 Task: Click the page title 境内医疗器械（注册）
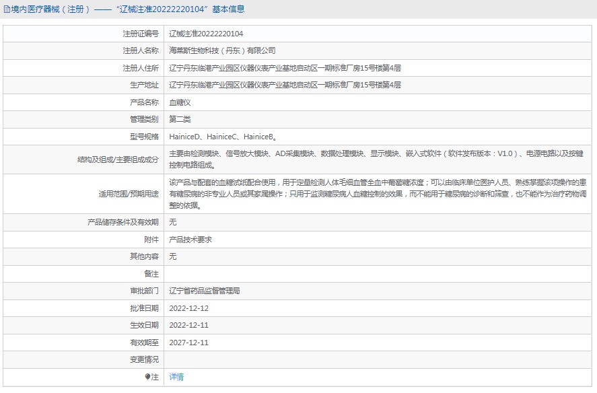(51, 9)
